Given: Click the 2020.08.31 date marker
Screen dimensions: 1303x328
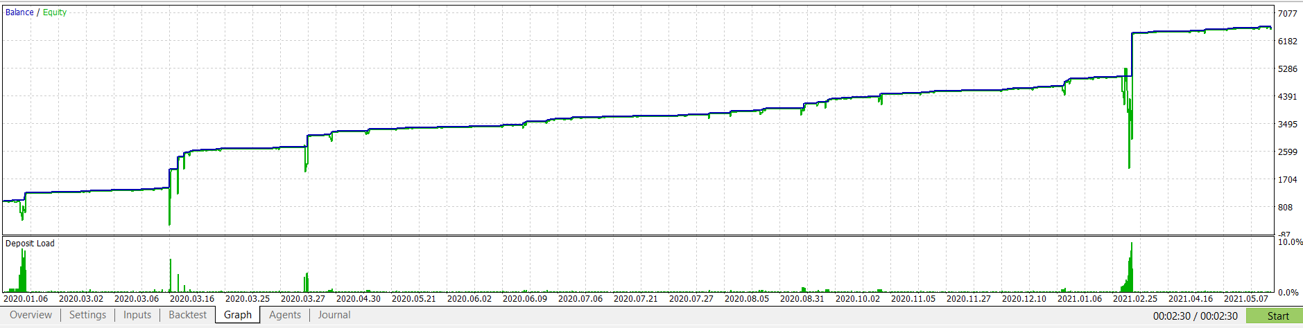Looking at the screenshot, I should [x=802, y=299].
